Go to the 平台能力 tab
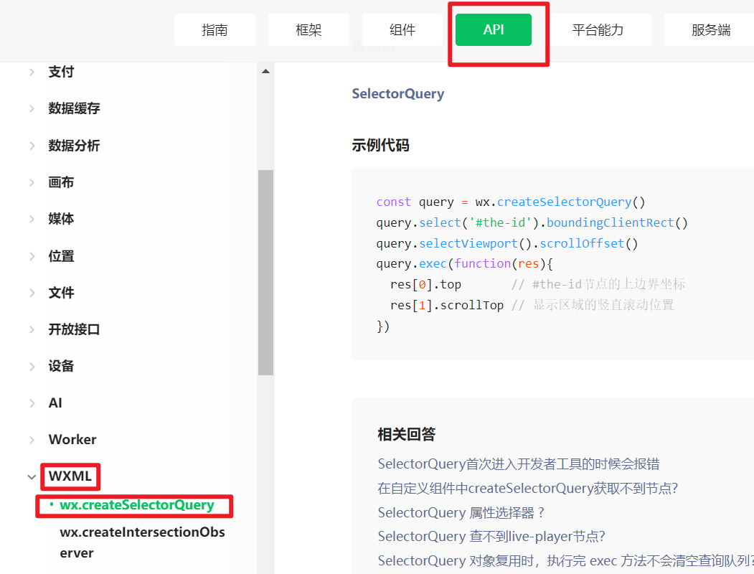The height and width of the screenshot is (574, 754). click(x=598, y=30)
